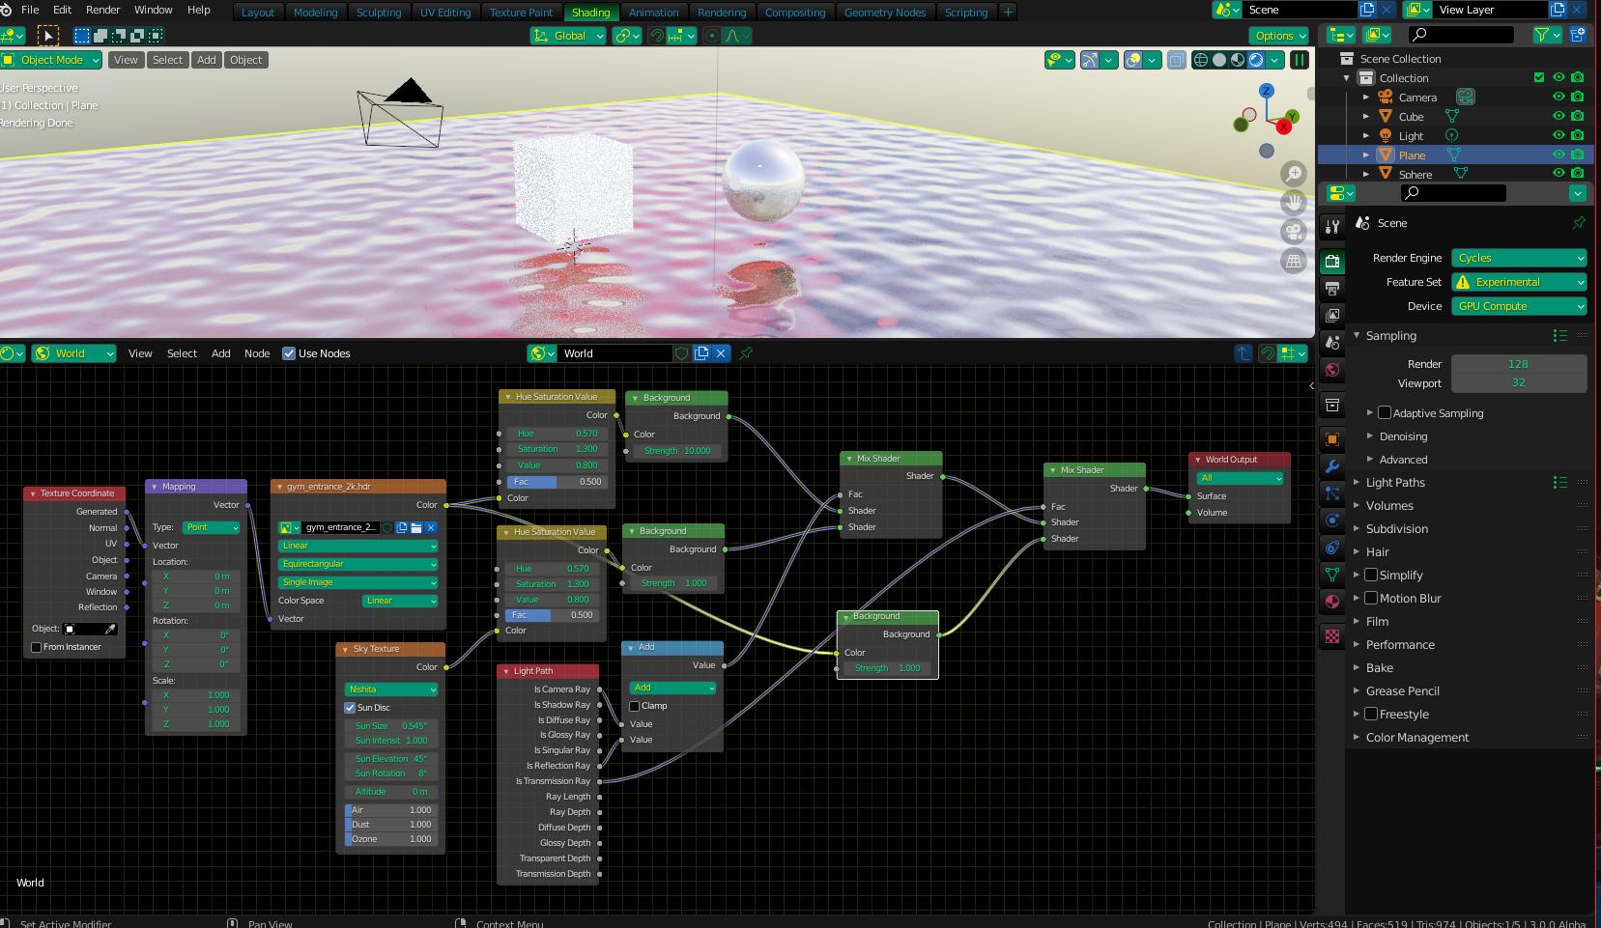Click viewport Options button
1601x928 pixels.
(x=1280, y=36)
